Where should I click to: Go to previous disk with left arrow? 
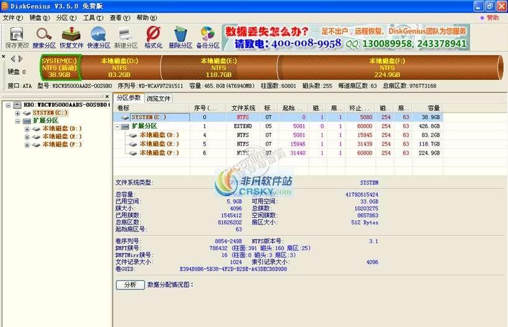13,59
